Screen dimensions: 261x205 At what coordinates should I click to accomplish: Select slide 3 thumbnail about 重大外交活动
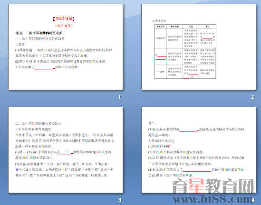pyautogui.click(x=66, y=150)
